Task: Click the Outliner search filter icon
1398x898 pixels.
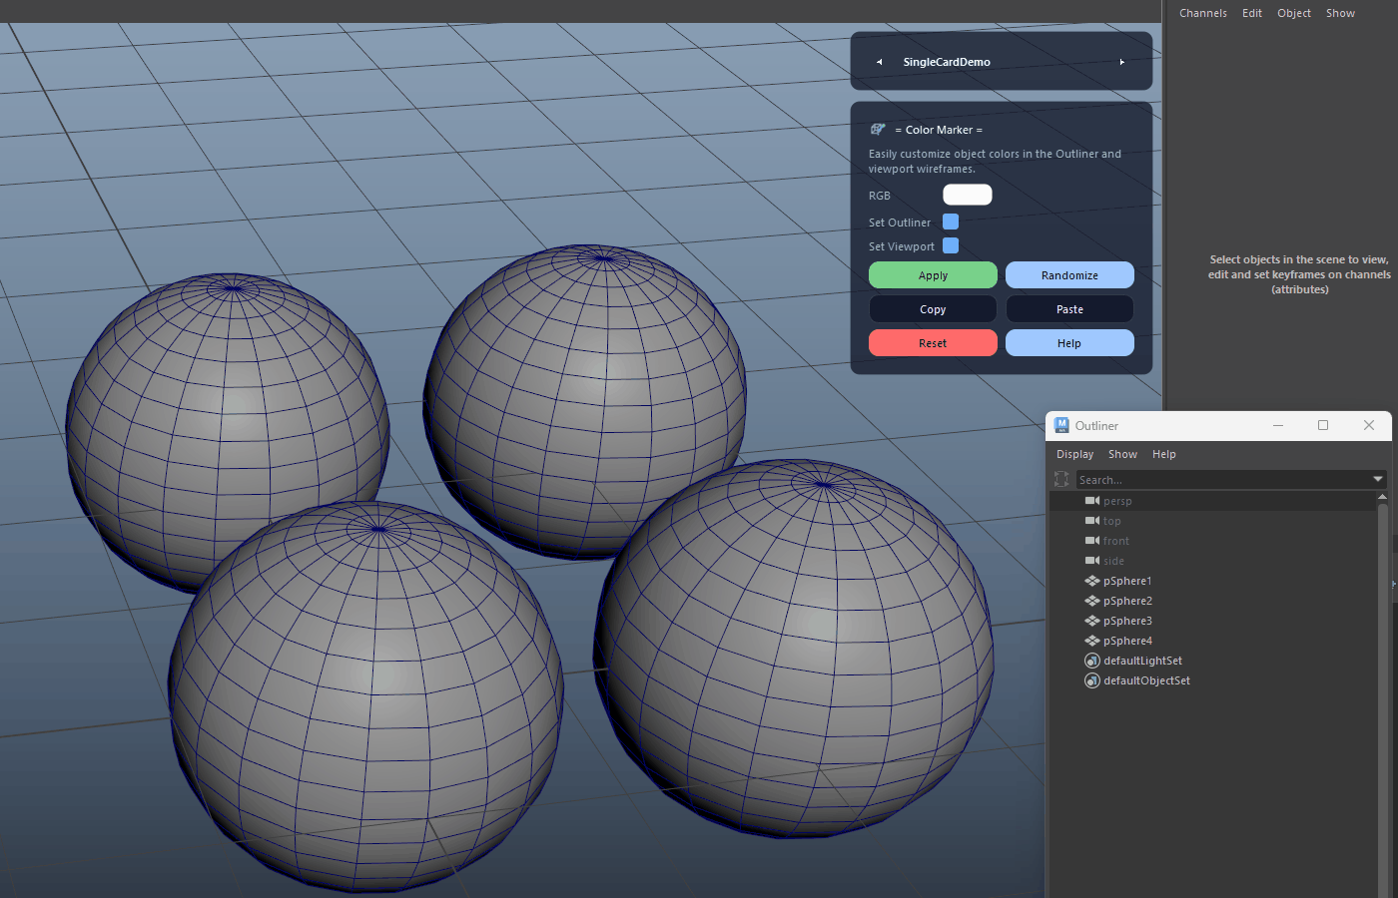Action: pos(1061,480)
